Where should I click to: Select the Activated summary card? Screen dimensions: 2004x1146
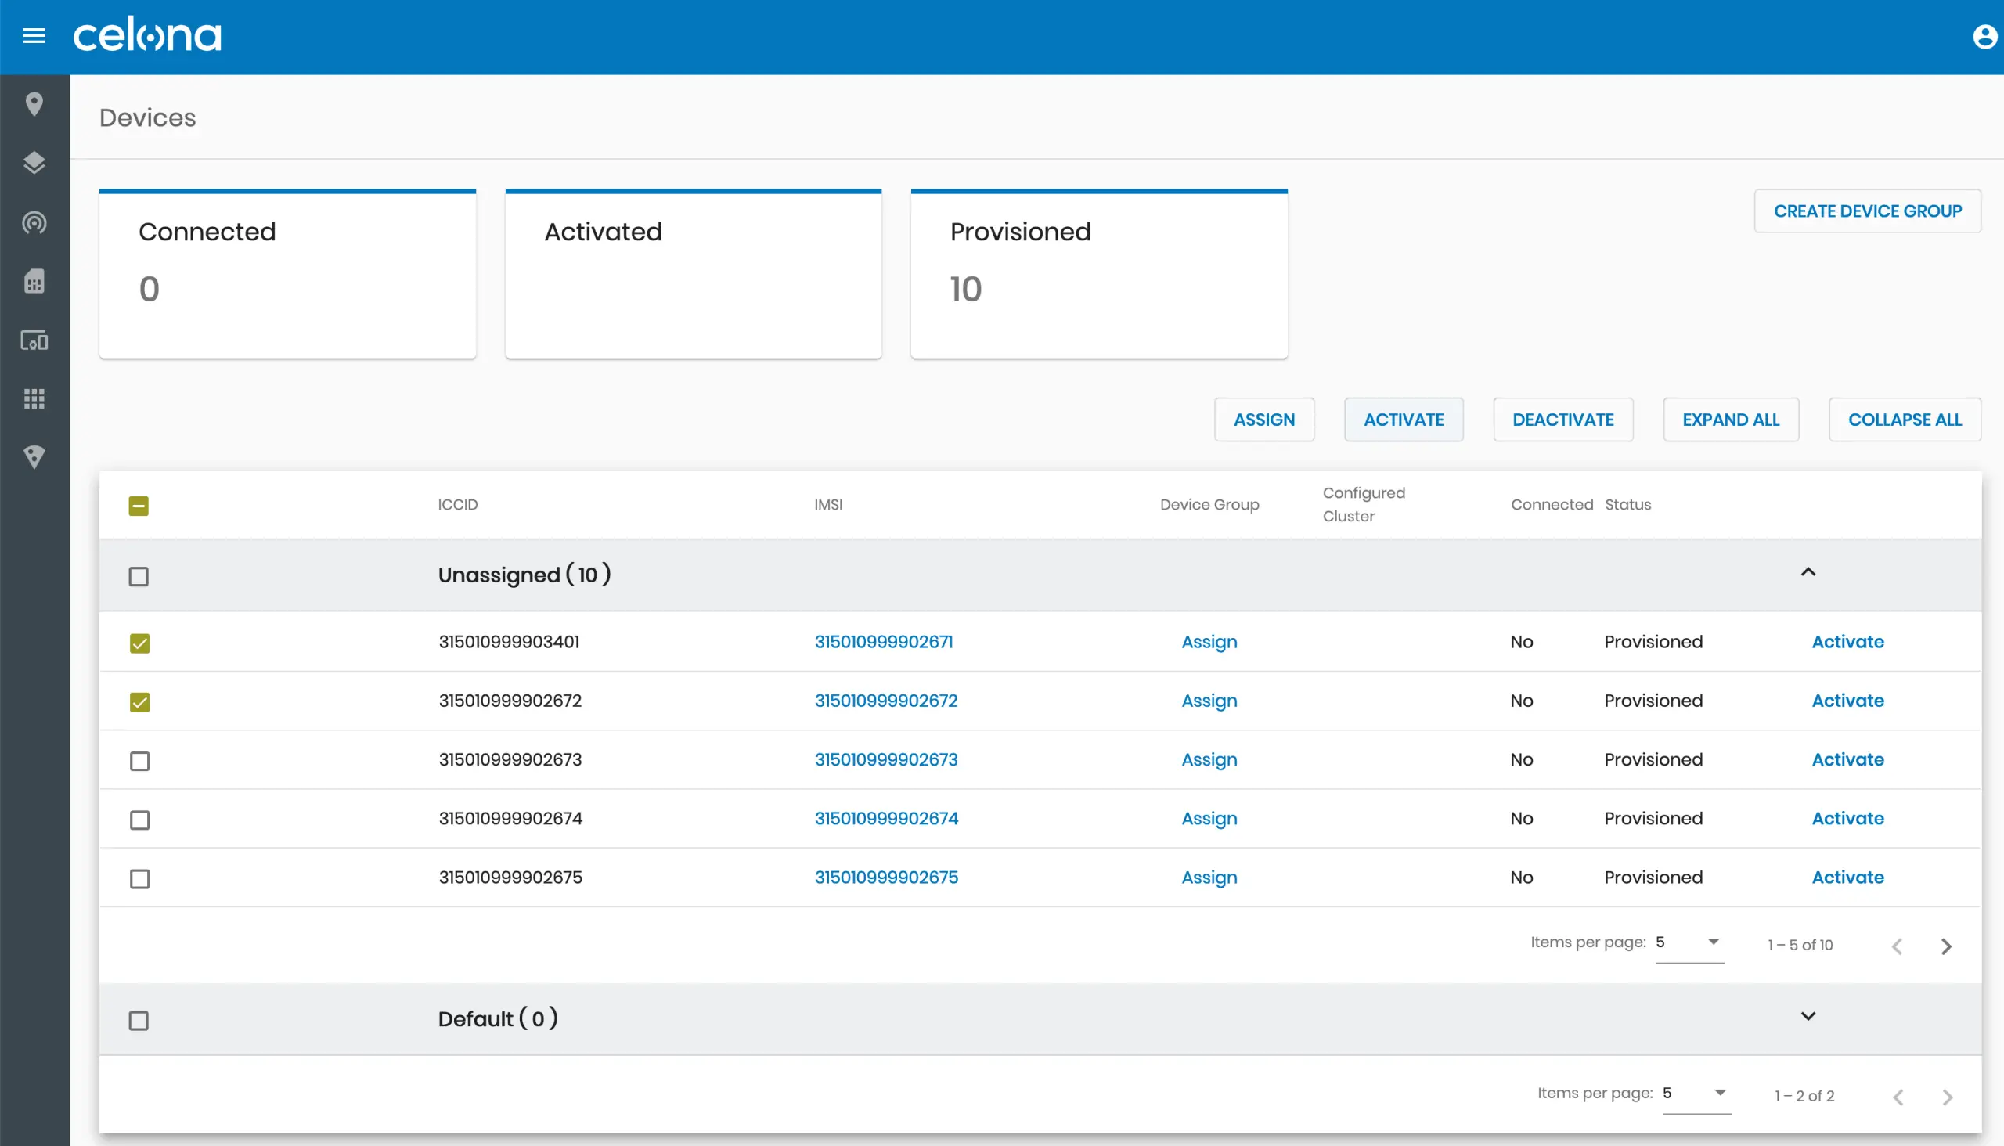pyautogui.click(x=693, y=274)
